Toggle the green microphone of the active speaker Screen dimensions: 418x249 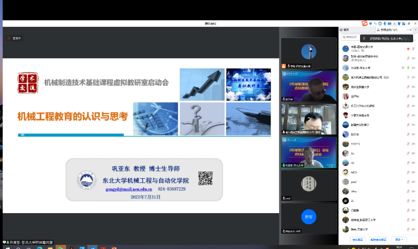coord(408,67)
